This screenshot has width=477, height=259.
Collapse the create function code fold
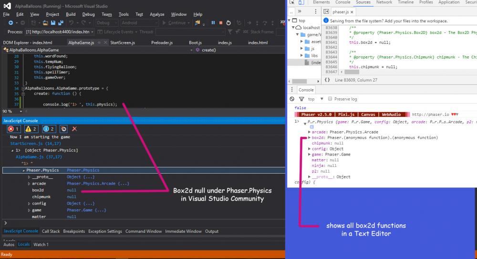coord(23,94)
